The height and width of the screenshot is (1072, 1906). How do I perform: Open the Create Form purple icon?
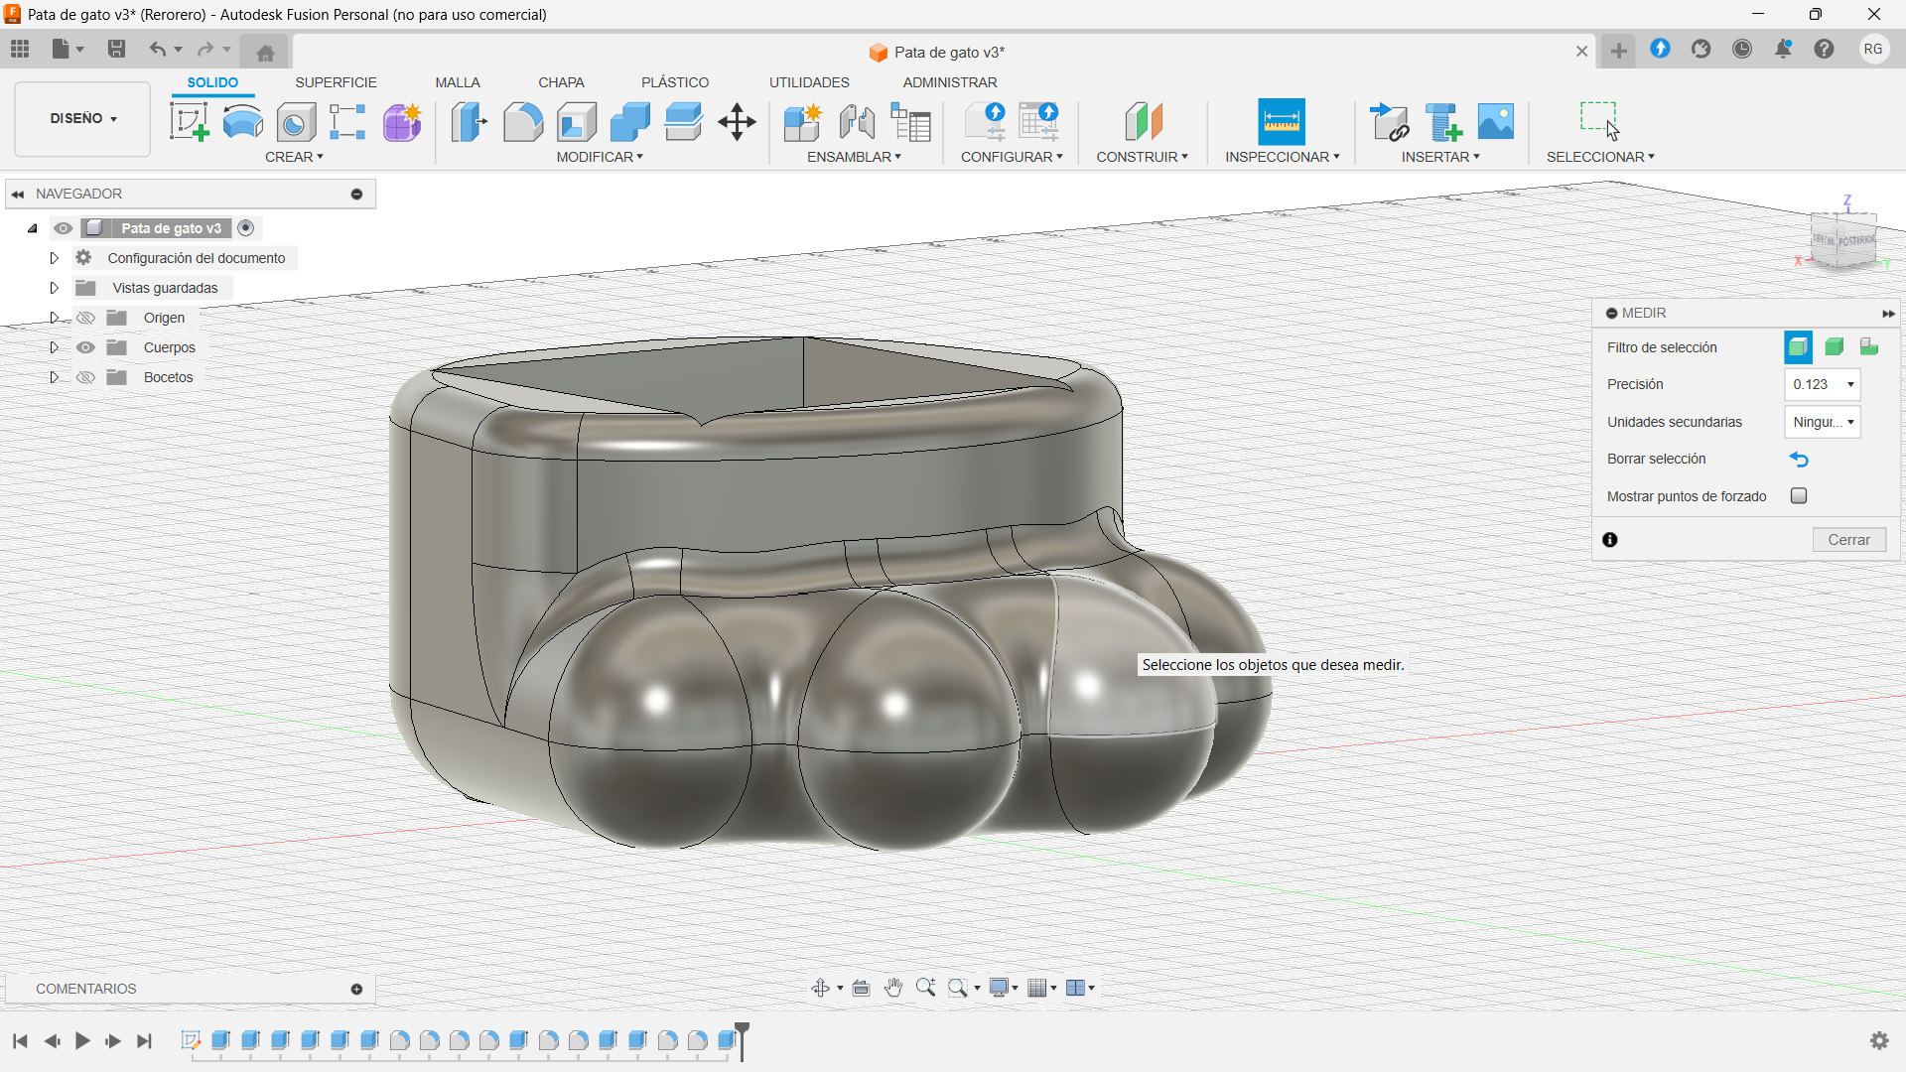pyautogui.click(x=402, y=122)
